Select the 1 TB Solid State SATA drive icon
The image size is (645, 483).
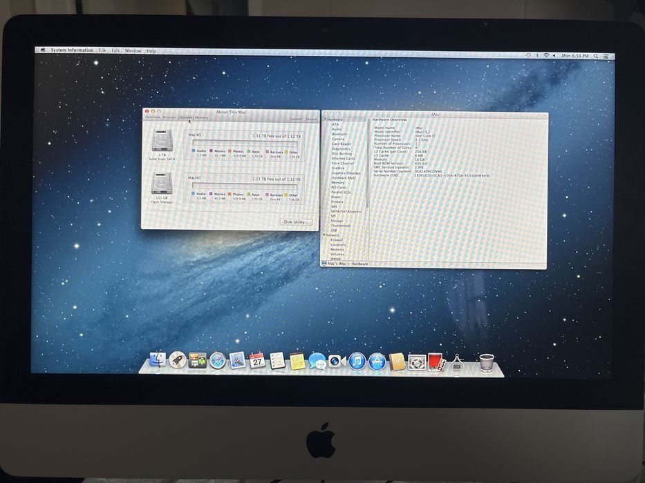(x=162, y=141)
